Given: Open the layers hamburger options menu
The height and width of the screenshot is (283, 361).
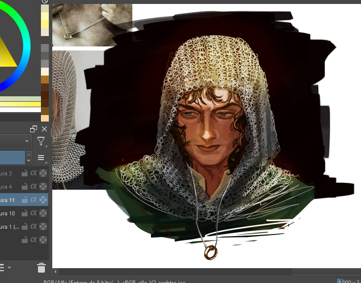Looking at the screenshot, I should click(41, 158).
